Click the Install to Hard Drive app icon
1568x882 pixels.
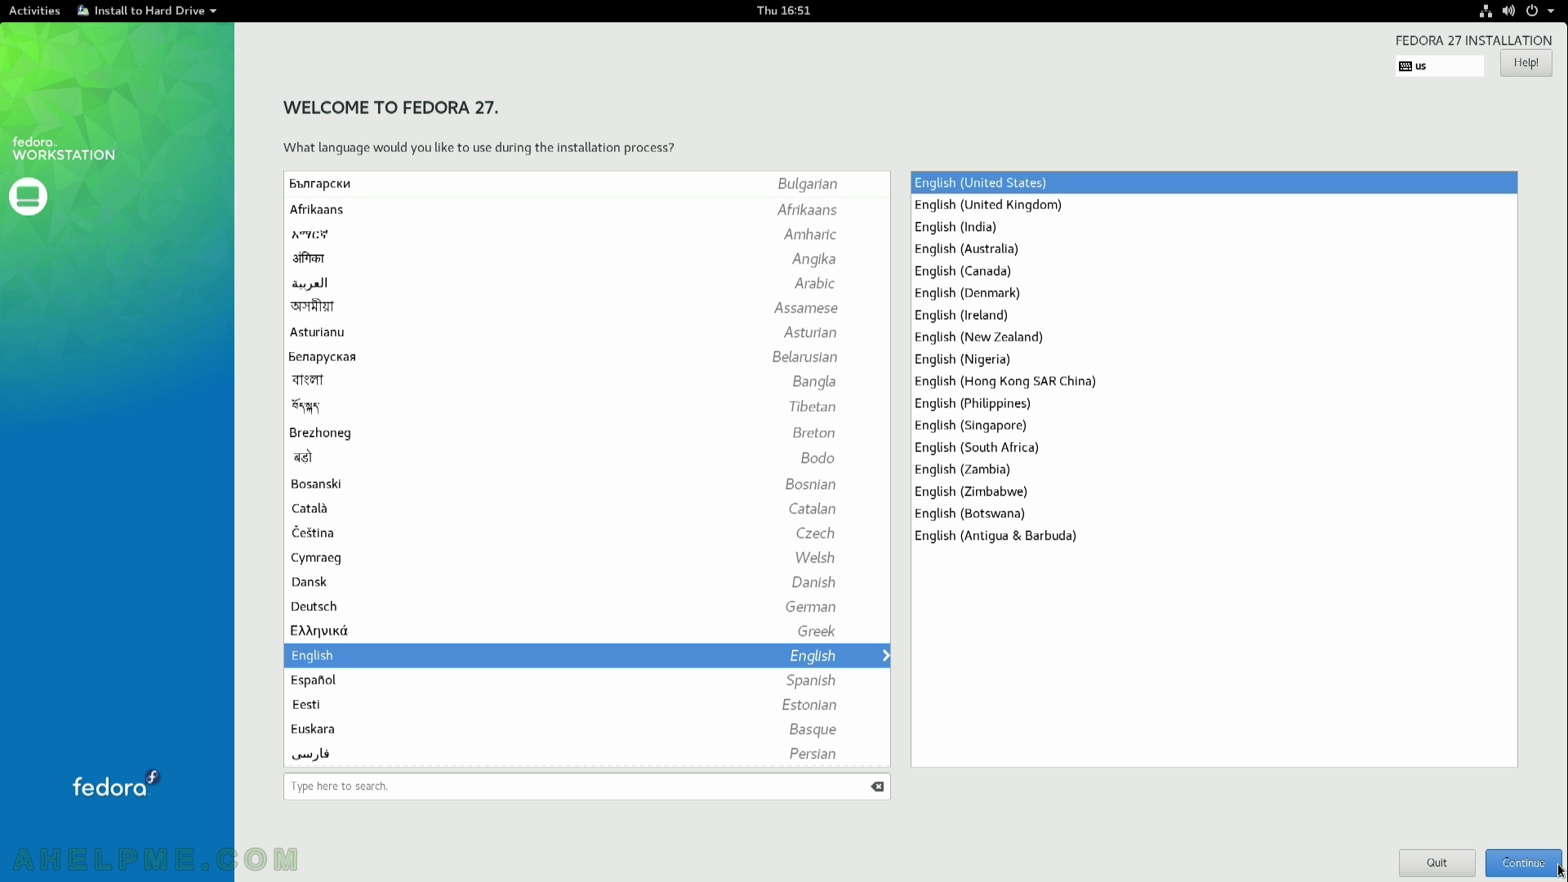[x=83, y=11]
